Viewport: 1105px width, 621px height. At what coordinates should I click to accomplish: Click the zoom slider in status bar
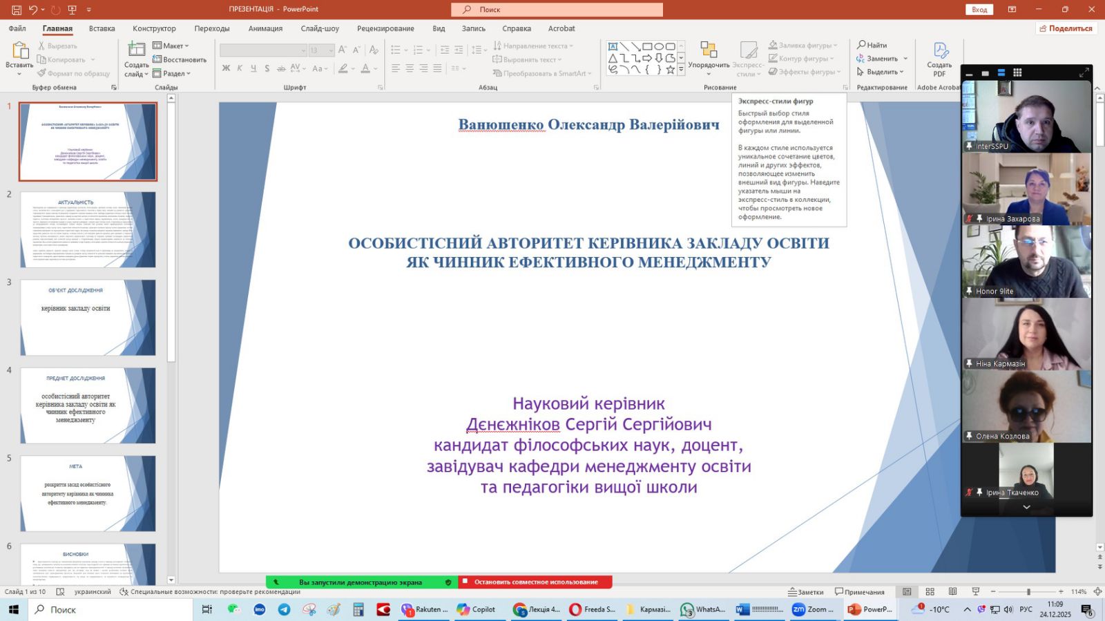[1028, 592]
